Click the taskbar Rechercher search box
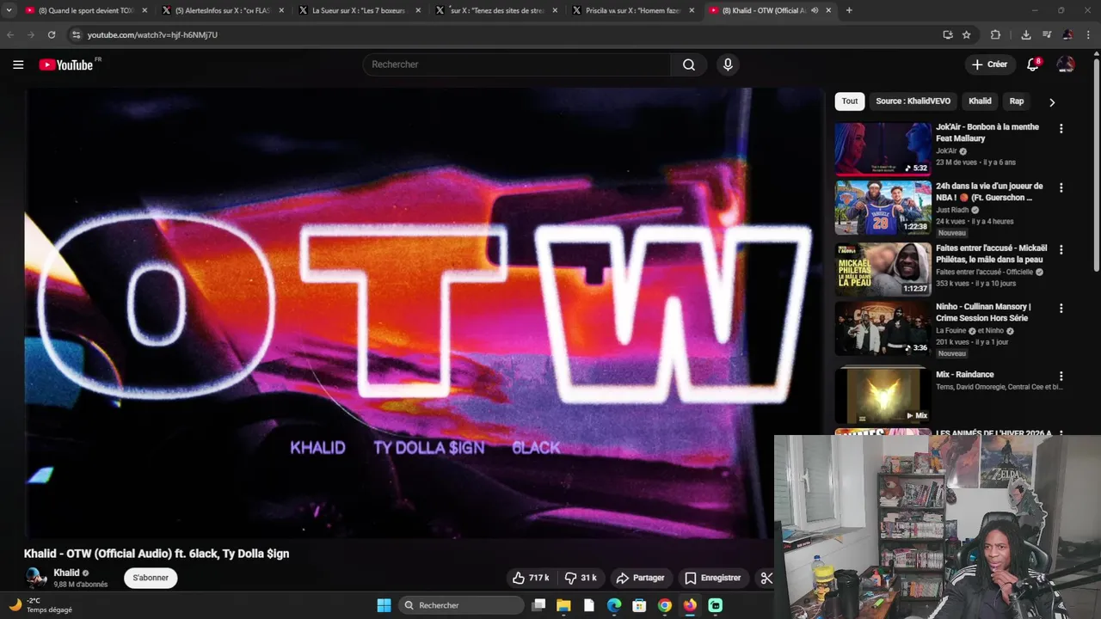 (x=461, y=605)
